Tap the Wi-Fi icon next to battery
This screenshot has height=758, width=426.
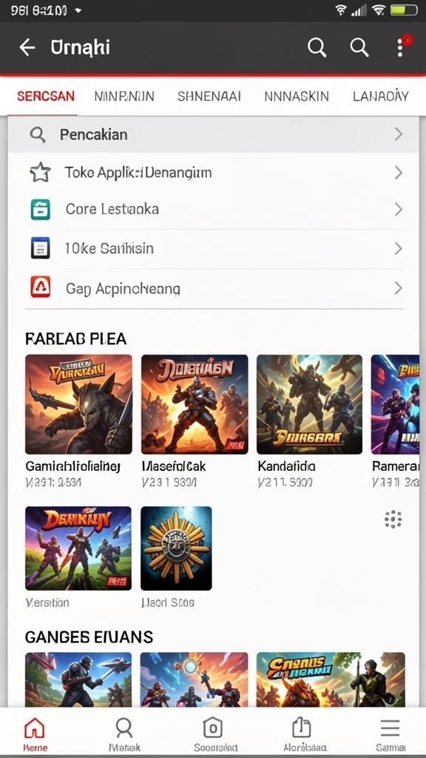point(379,10)
